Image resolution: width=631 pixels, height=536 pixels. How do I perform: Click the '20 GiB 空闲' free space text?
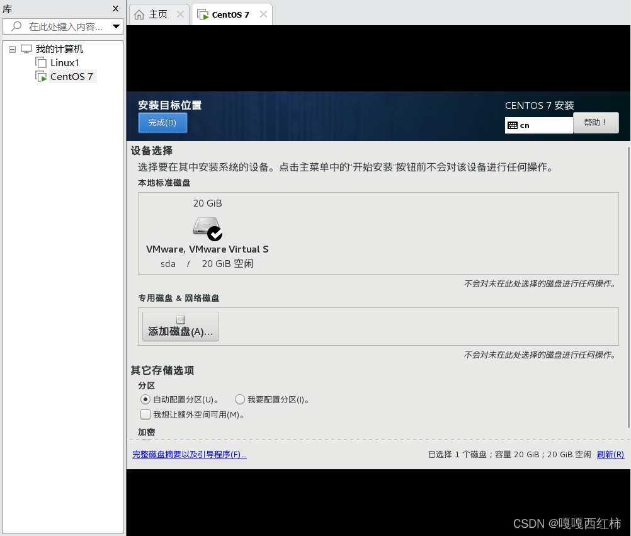coord(227,264)
